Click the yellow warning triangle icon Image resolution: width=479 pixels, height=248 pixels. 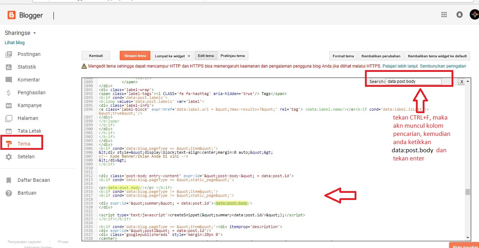[x=84, y=66]
